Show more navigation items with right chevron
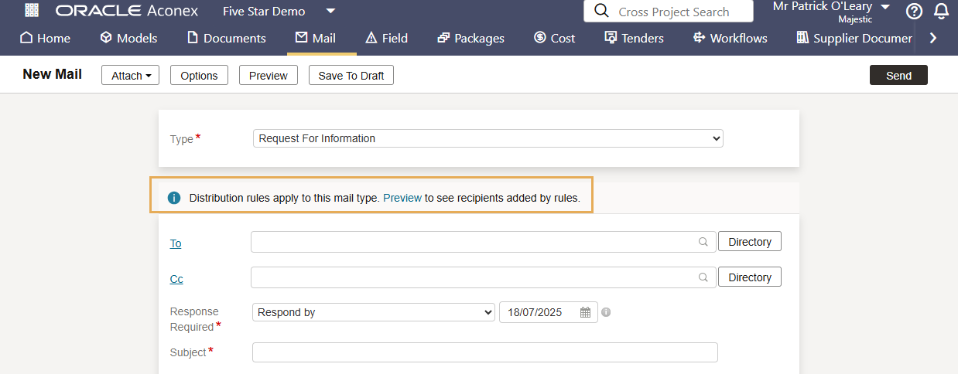The image size is (958, 374). coord(933,38)
